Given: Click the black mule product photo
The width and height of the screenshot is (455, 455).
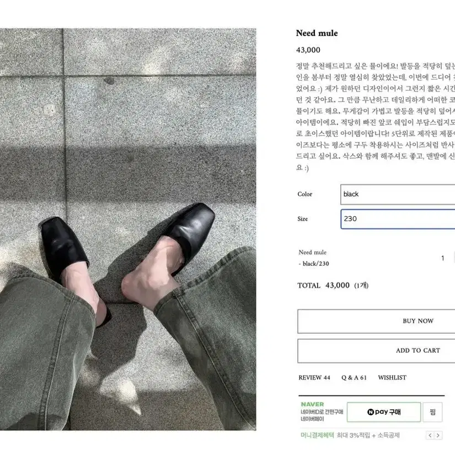Looking at the screenshot, I should pyautogui.click(x=128, y=229).
